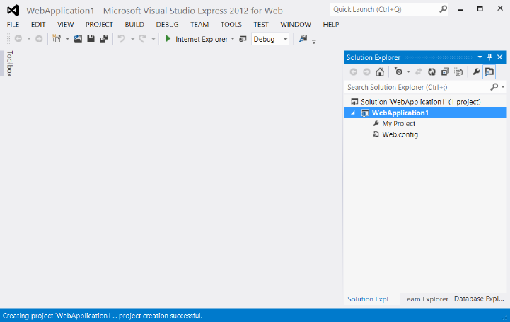
Task: Open the BUILD menu
Action: pyautogui.click(x=134, y=25)
